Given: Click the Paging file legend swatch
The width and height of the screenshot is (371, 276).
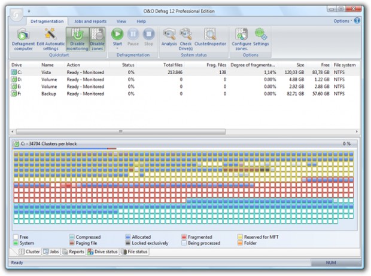Looking at the screenshot, I should coord(72,243).
